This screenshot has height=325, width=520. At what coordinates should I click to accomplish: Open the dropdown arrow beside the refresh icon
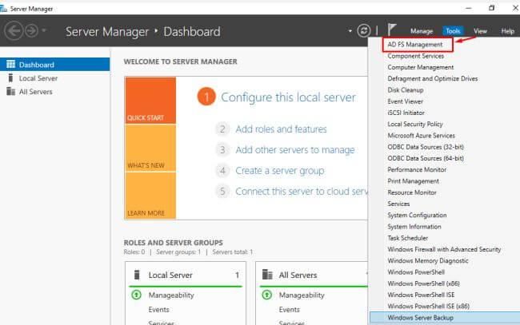pyautogui.click(x=350, y=31)
